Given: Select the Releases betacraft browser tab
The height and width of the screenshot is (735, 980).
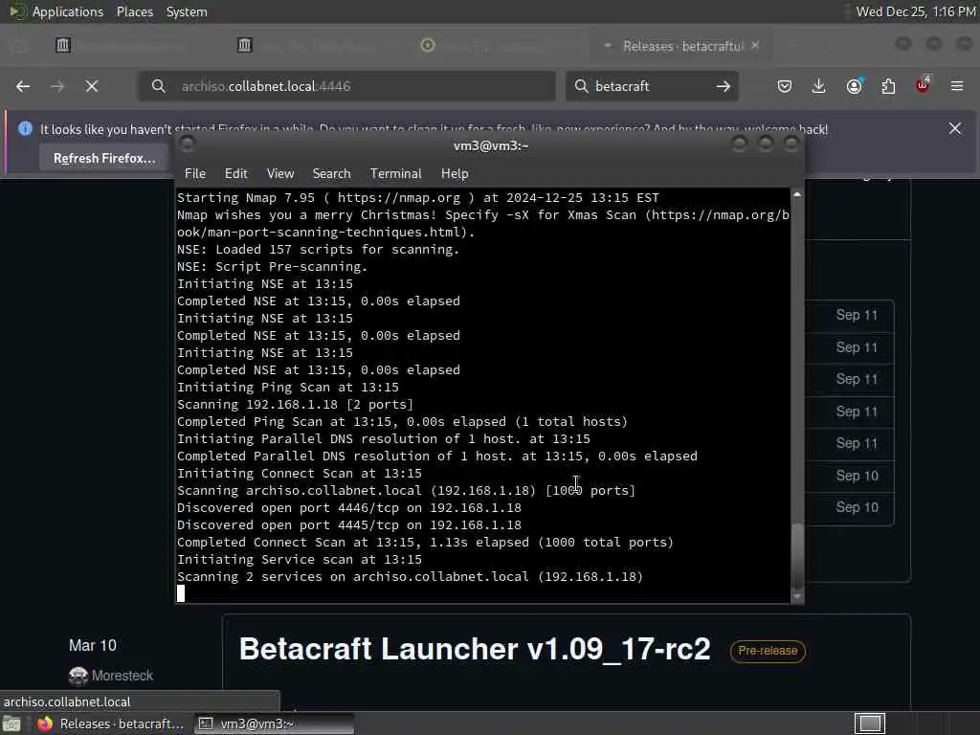Looking at the screenshot, I should pos(681,46).
